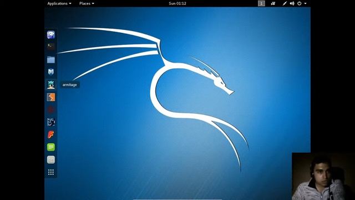Click the power icon in top bar
The image size is (355, 200).
click(300, 3)
